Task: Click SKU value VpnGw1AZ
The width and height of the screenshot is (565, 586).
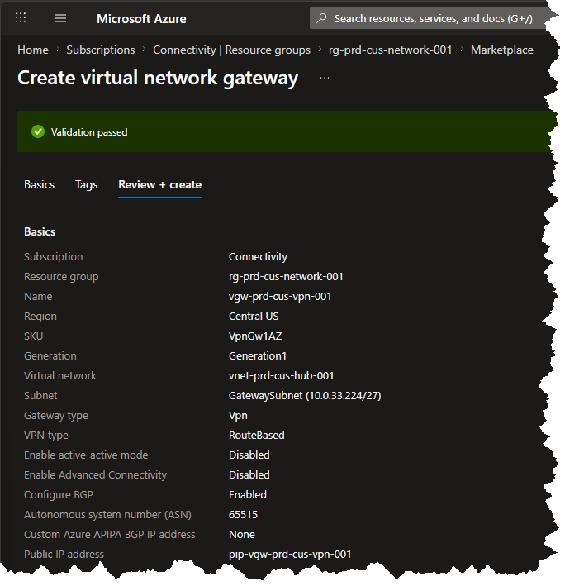Action: pos(255,336)
